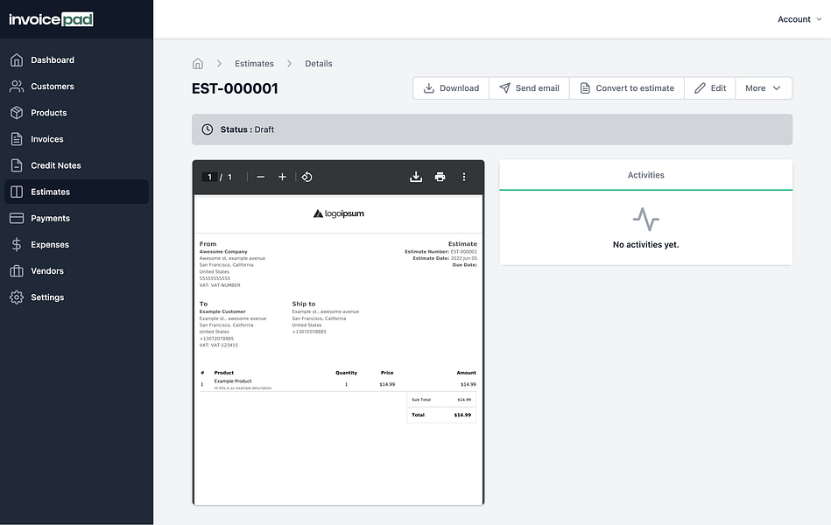
Task: Zoom in the PDF with plus icon
Action: coord(283,177)
